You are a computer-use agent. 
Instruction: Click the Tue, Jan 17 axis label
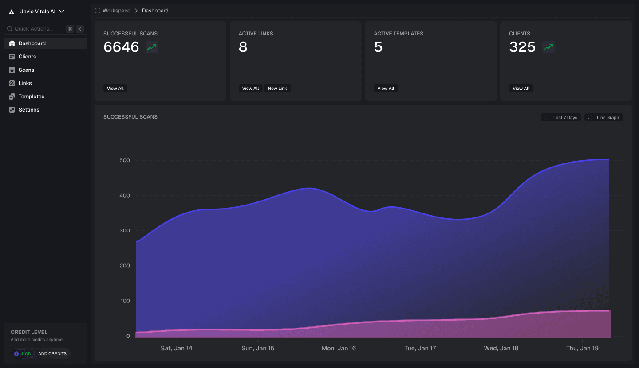(x=420, y=348)
